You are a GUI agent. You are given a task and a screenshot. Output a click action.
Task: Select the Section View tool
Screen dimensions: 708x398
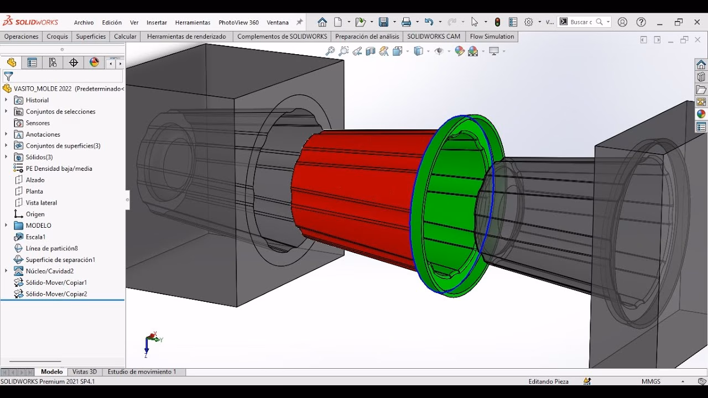(371, 51)
